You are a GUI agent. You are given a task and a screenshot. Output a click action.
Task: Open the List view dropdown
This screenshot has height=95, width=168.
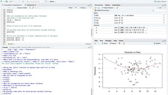(x=160, y=8)
